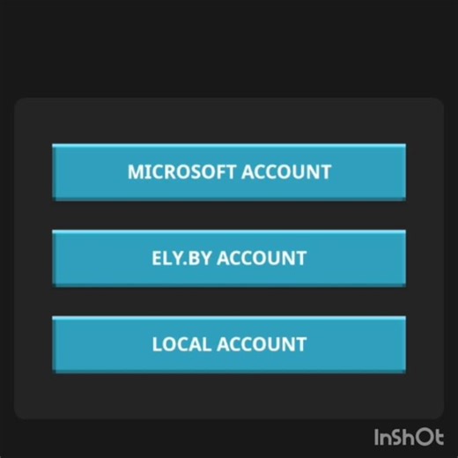Open the Ely.by login option
This screenshot has width=458, height=458.
[x=229, y=258]
